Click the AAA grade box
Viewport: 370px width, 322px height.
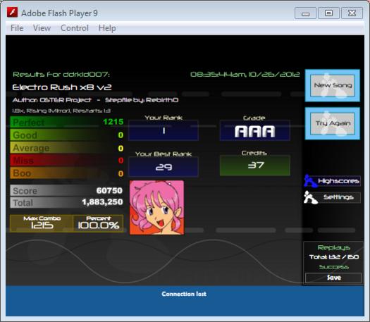click(255, 131)
